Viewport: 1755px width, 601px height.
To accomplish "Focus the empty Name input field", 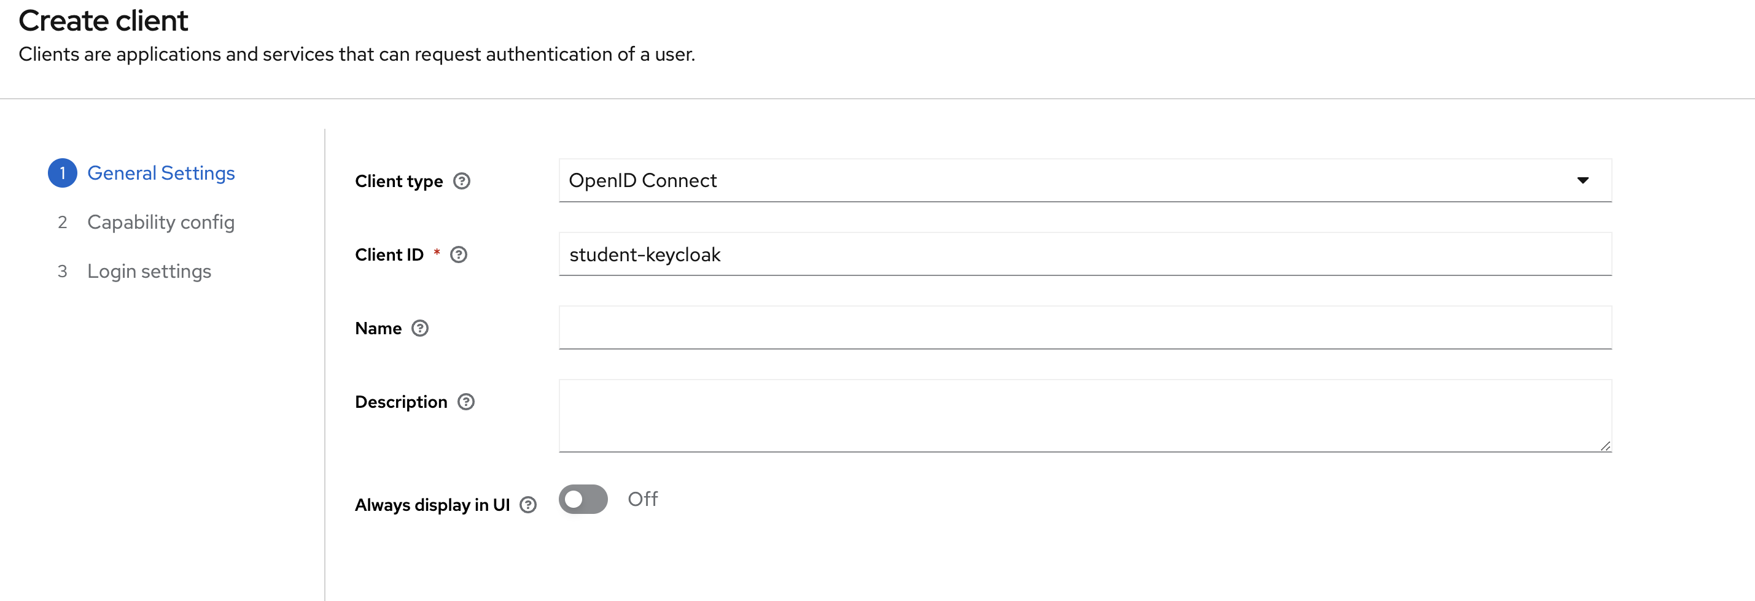I will [x=1084, y=327].
